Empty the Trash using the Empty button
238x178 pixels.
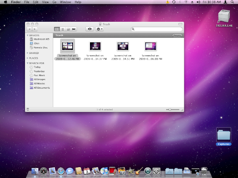click(x=177, y=35)
